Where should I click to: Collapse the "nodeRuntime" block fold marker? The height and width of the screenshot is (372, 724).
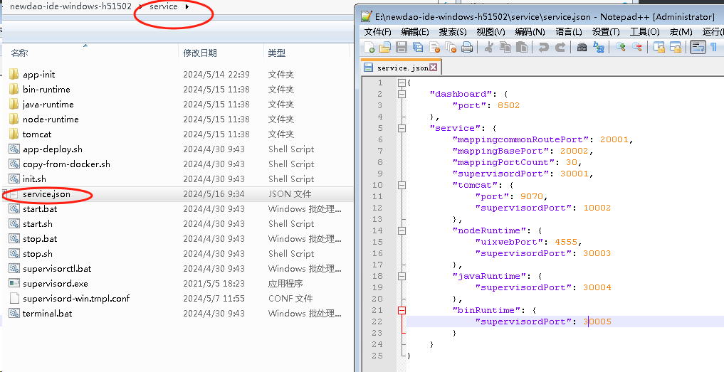coord(402,230)
